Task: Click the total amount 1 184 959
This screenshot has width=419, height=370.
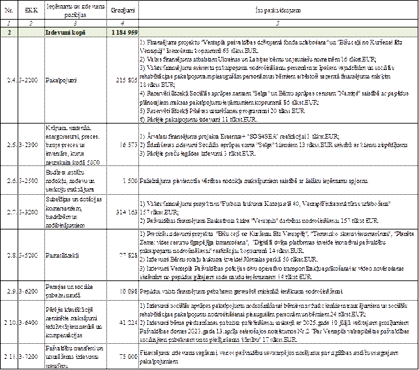Action: [123, 32]
